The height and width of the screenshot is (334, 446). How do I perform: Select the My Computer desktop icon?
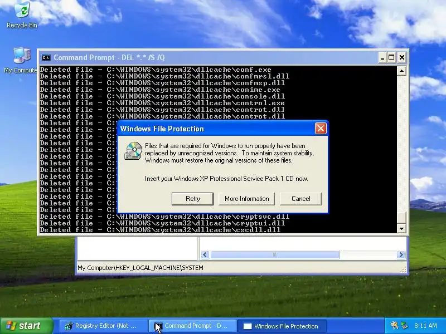click(21, 60)
